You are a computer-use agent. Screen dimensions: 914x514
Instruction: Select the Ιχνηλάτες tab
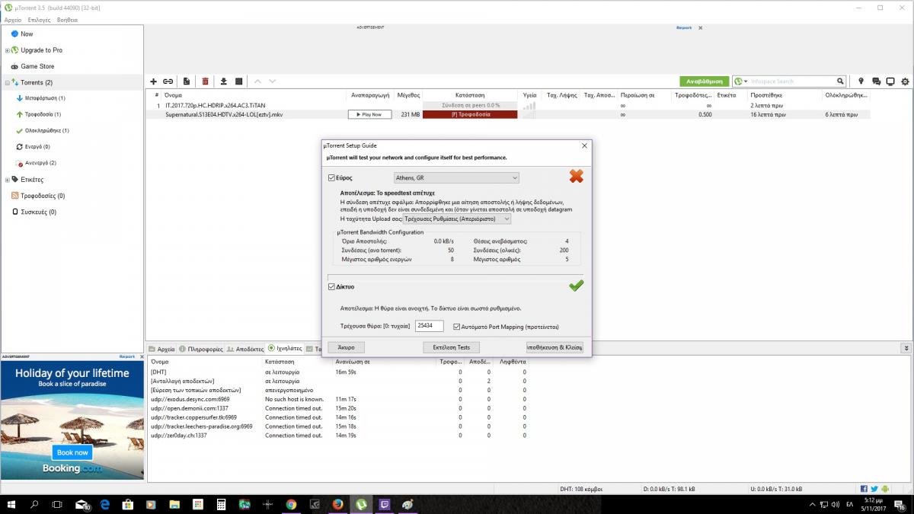pos(286,349)
